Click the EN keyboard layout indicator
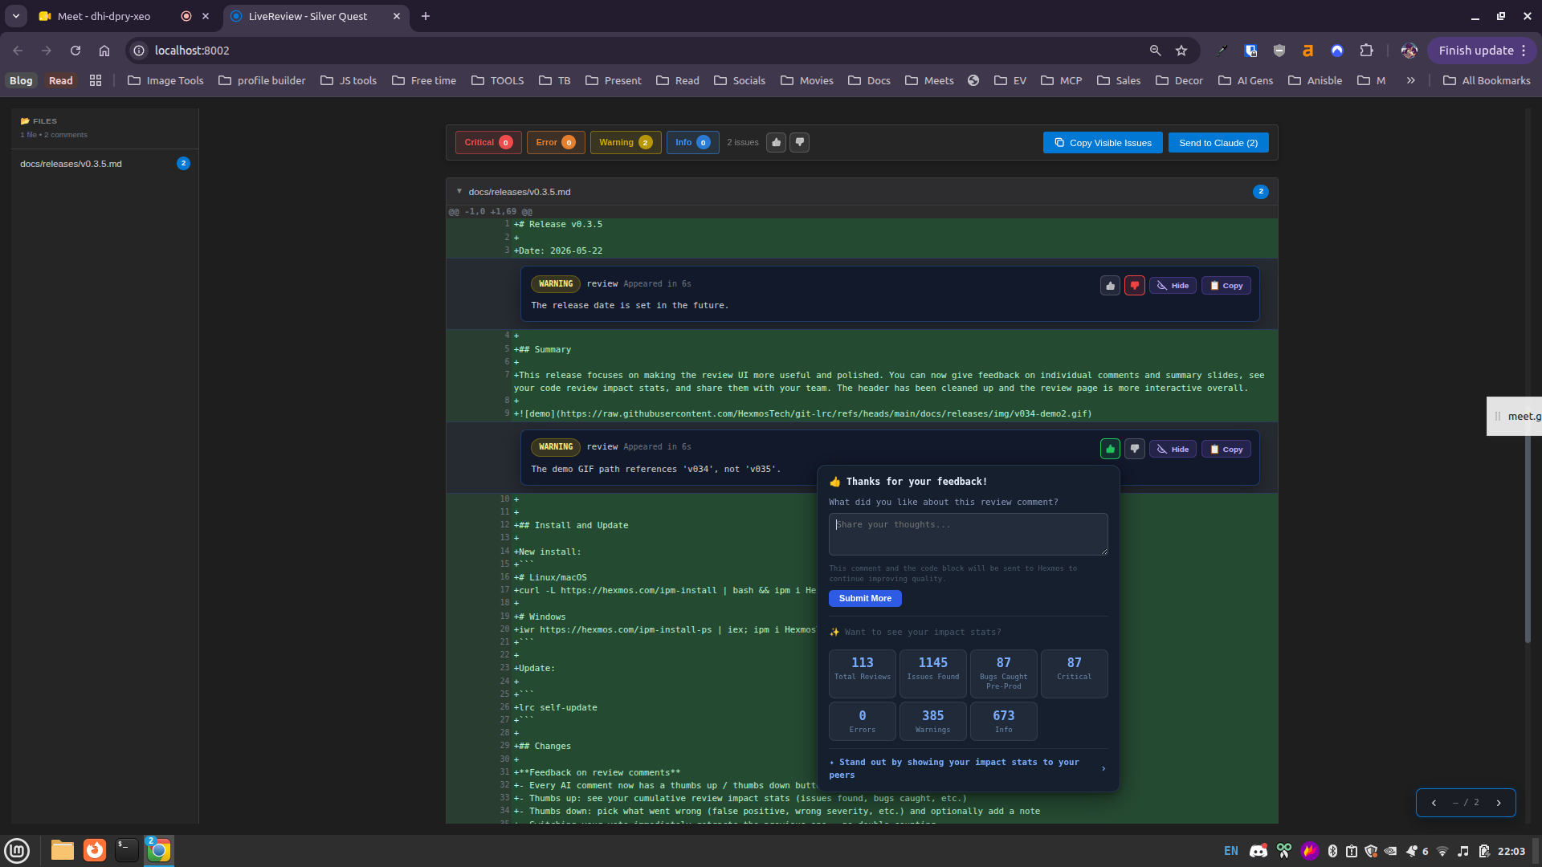The width and height of the screenshot is (1542, 867). click(1231, 851)
